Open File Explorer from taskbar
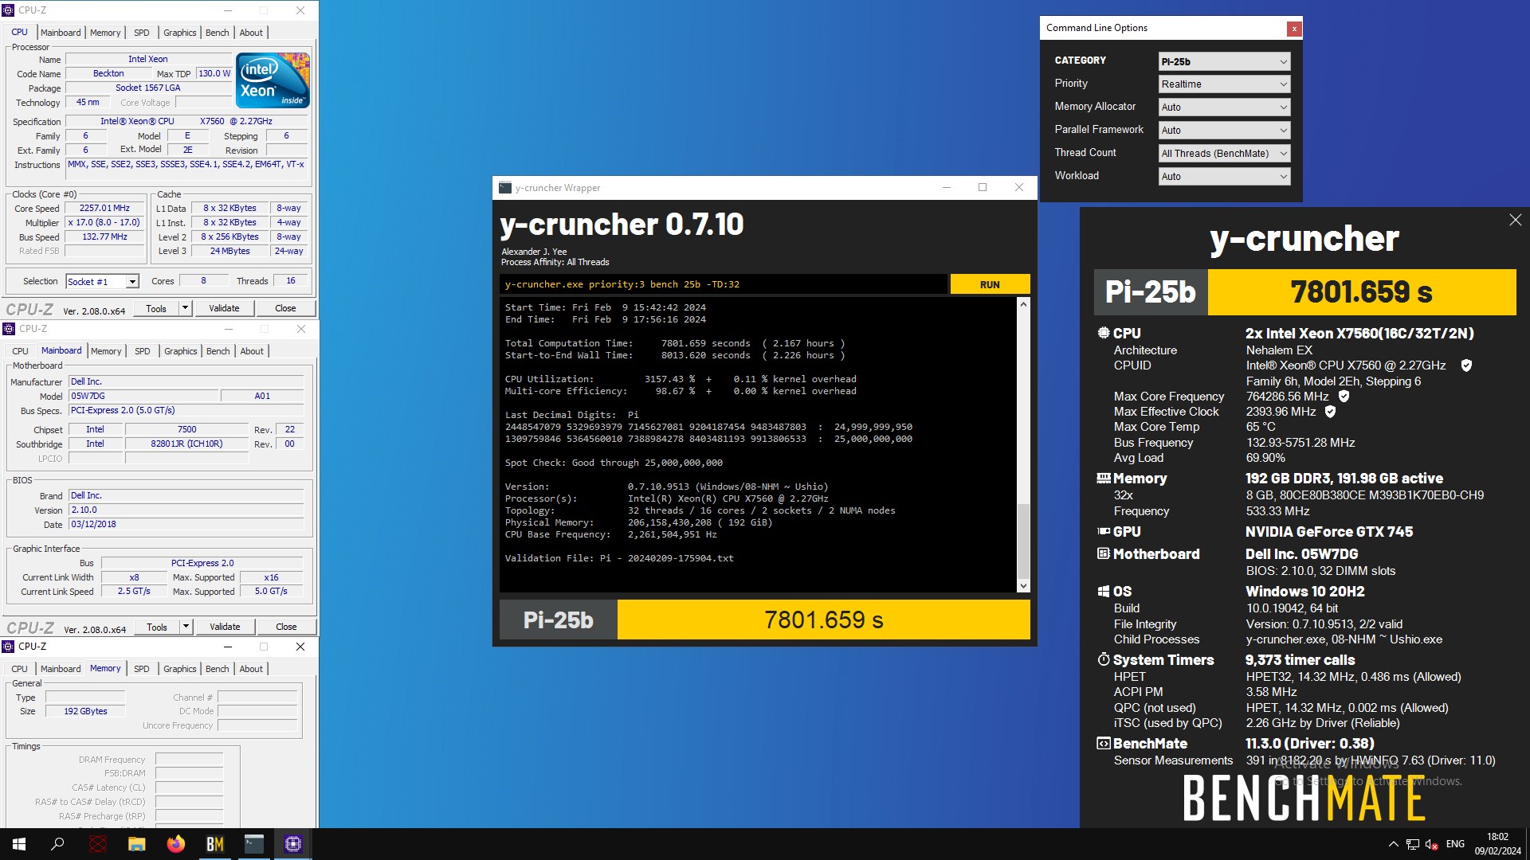This screenshot has width=1530, height=860. click(x=137, y=844)
